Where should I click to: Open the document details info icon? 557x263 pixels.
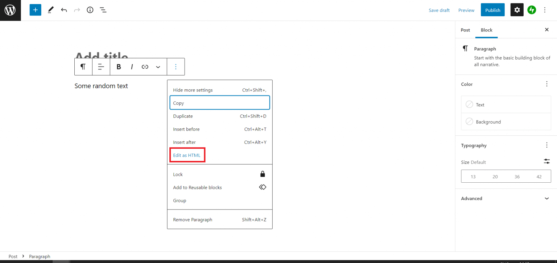point(90,10)
